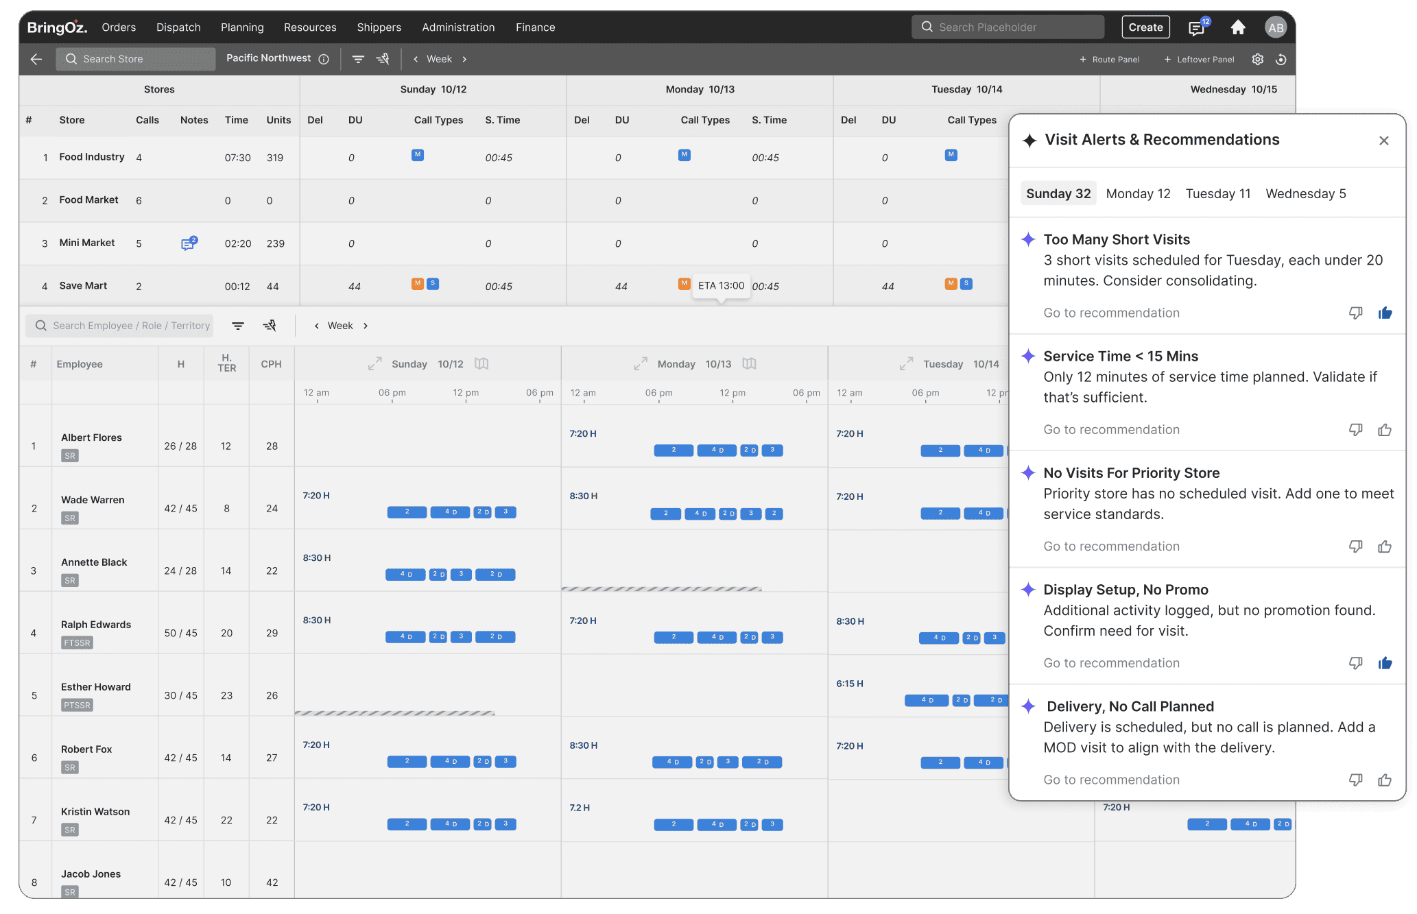Click the Create button
Image resolution: width=1417 pixels, height=914 pixels.
tap(1146, 27)
